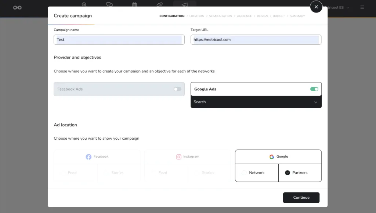Click the Facebook Ads provider label
Viewport: 376px width, 213px height.
(70, 89)
